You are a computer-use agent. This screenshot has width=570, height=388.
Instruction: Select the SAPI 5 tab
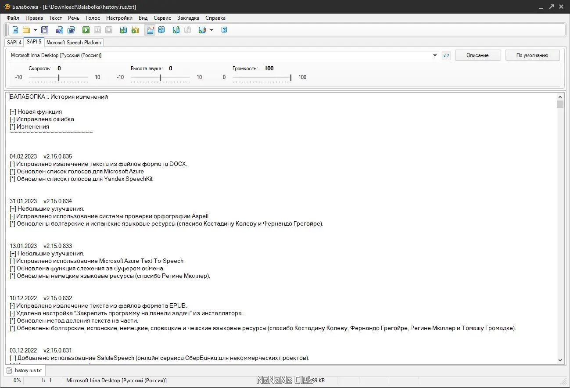coord(34,42)
